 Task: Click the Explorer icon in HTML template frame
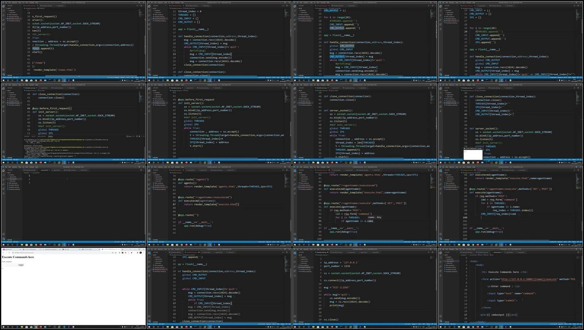(441, 252)
